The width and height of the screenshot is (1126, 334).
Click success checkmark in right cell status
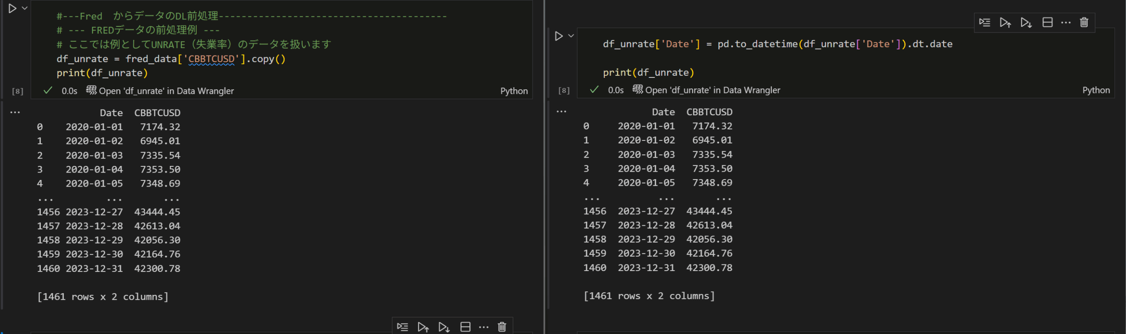pyautogui.click(x=594, y=90)
